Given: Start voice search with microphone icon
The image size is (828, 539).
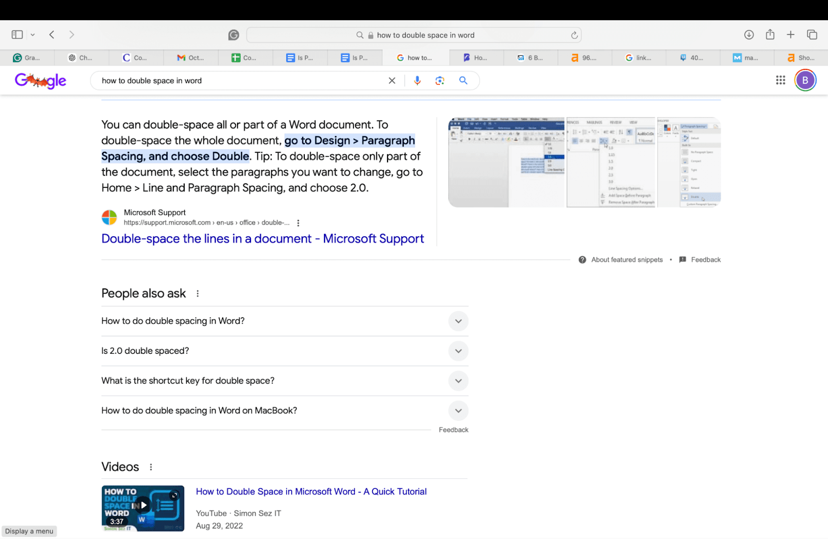Looking at the screenshot, I should (x=417, y=81).
